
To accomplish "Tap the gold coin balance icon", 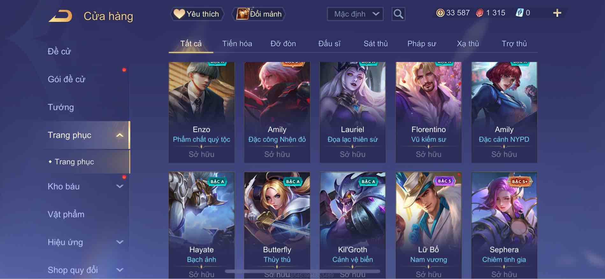I will 440,13.
